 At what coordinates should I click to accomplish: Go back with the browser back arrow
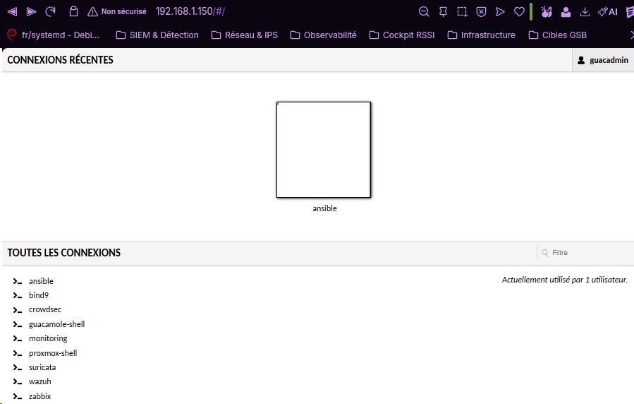[x=12, y=11]
